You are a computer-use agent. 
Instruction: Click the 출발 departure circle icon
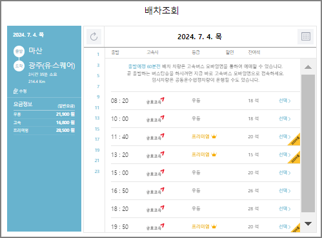click(x=19, y=51)
